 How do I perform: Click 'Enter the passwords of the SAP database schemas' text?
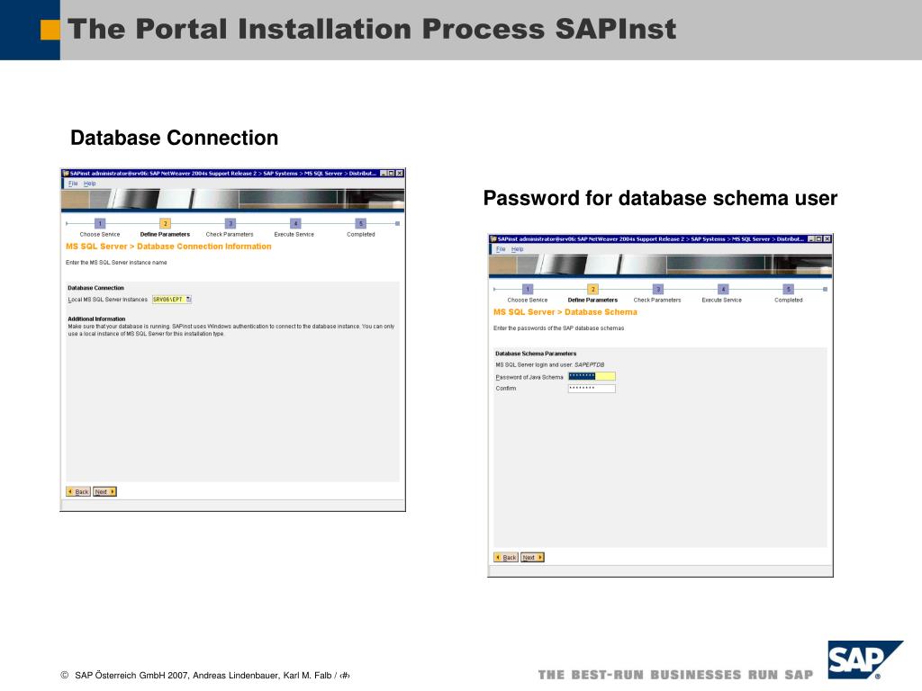[558, 328]
